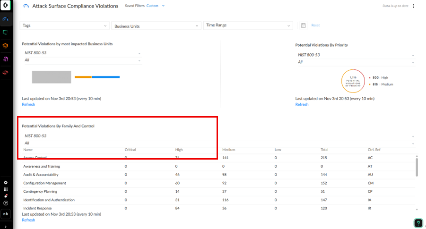Open the three-dot options menu at top right
The height and width of the screenshot is (229, 426).
pos(413,6)
